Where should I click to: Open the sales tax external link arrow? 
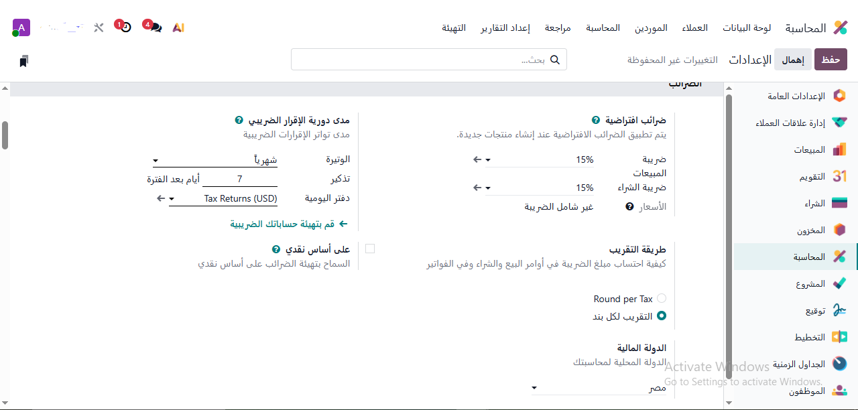pos(477,159)
